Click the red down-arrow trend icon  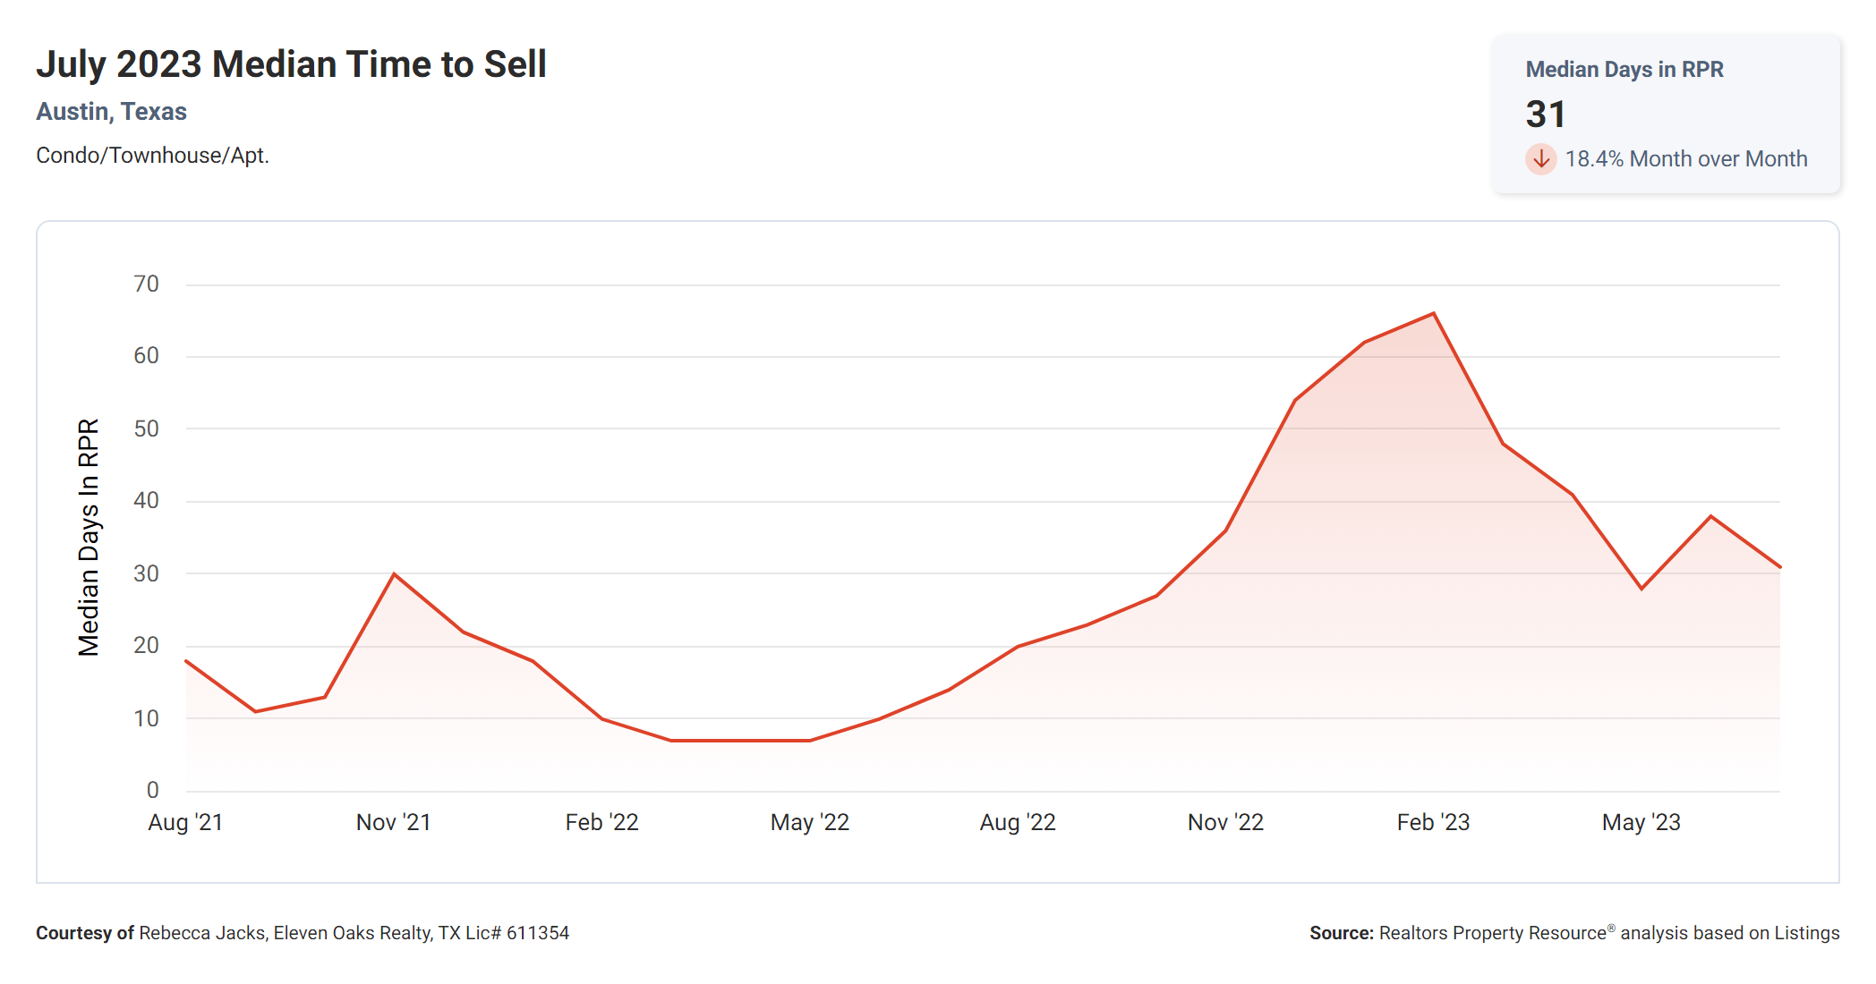tap(1540, 159)
